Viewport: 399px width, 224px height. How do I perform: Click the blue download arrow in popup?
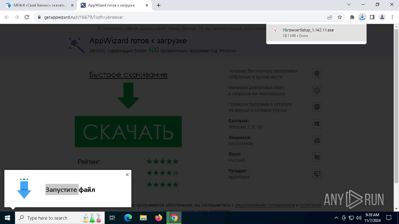pyautogui.click(x=24, y=189)
